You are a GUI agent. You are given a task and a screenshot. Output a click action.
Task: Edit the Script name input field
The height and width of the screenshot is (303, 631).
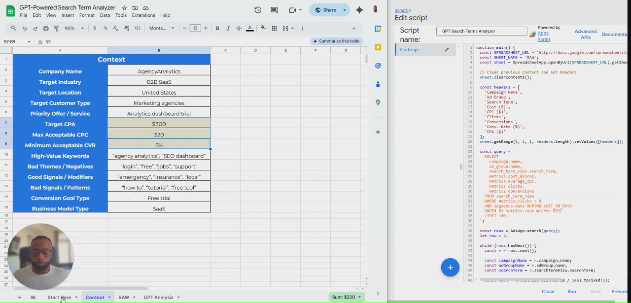coord(482,31)
